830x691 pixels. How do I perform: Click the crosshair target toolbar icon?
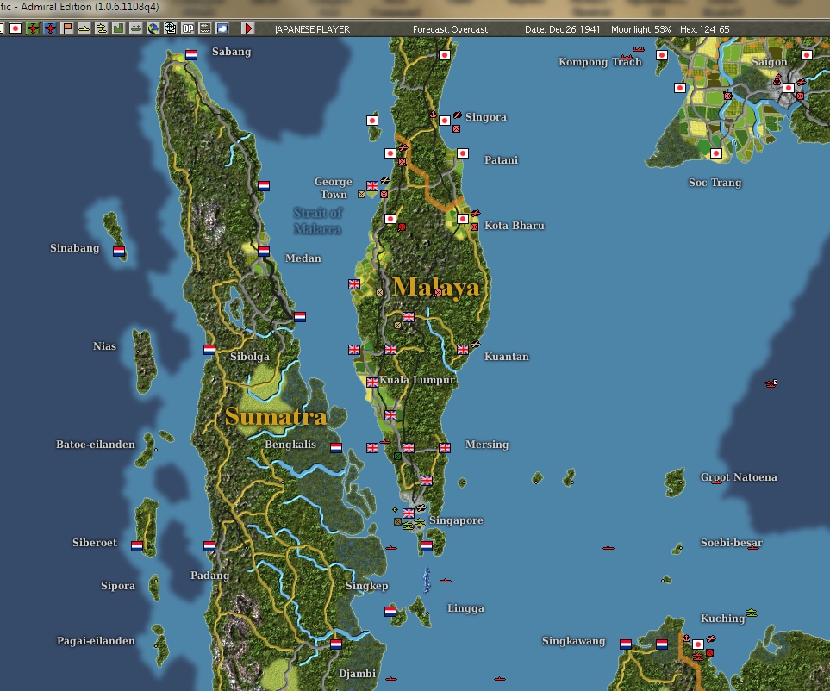[171, 28]
